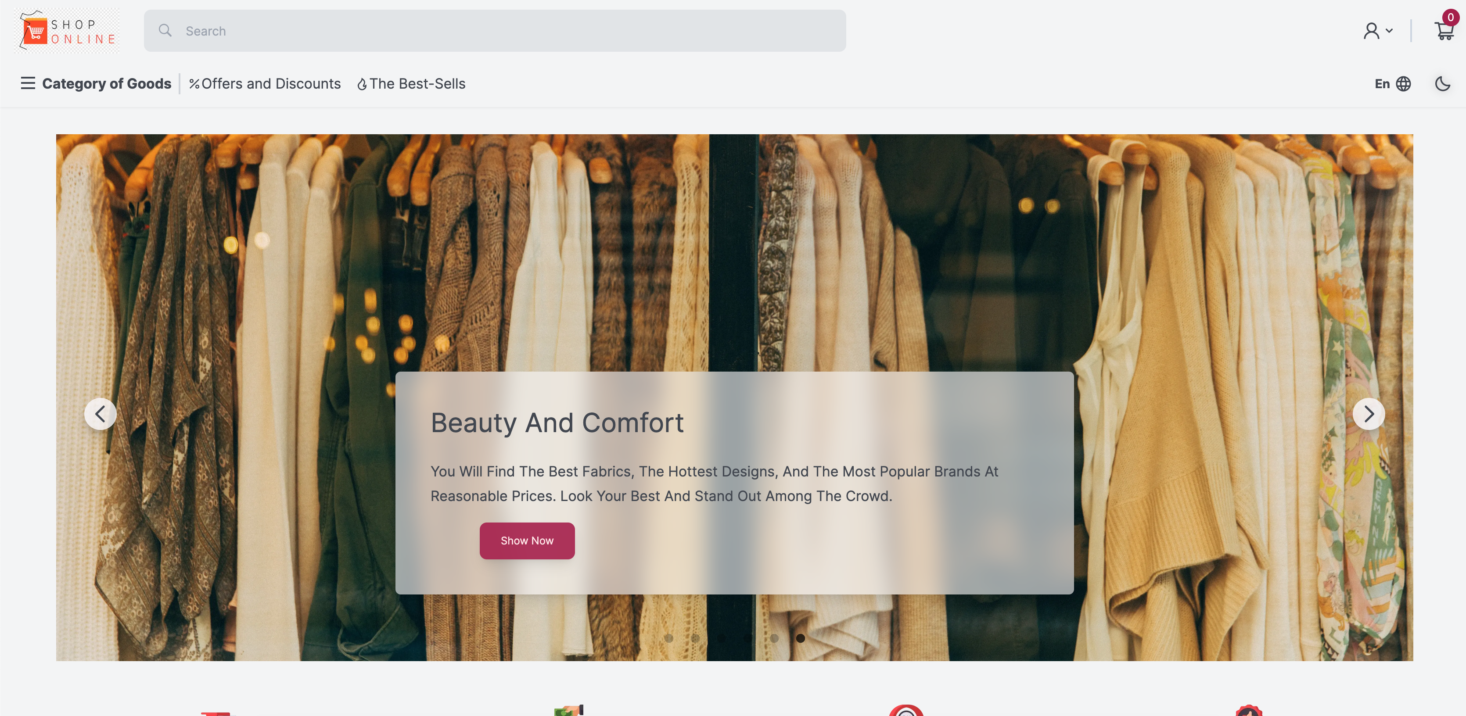Select the second carousel dot indicator
Screen dimensions: 1466x716
click(695, 638)
